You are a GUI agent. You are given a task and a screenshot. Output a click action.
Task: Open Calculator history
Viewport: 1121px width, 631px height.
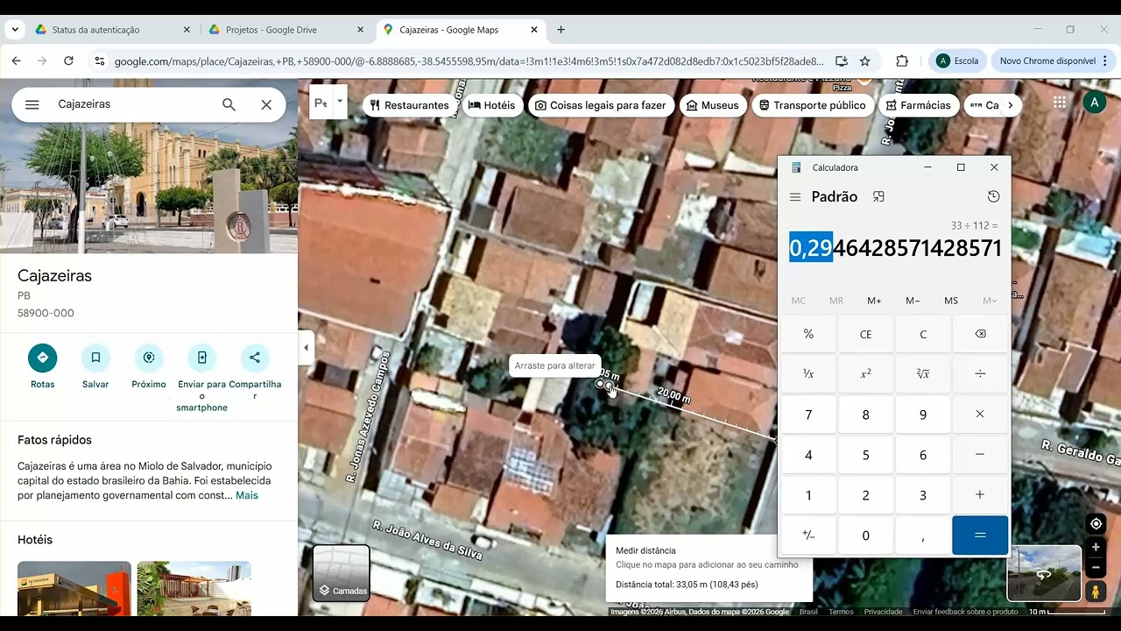[x=993, y=196]
